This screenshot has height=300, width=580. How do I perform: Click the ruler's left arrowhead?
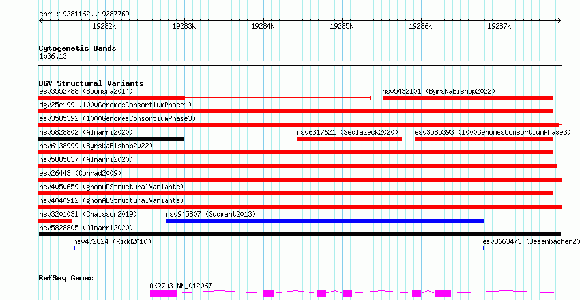click(40, 20)
